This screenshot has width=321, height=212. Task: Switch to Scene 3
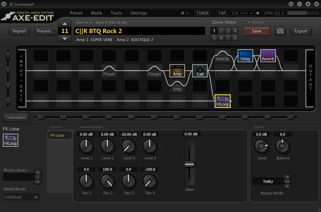click(x=228, y=31)
